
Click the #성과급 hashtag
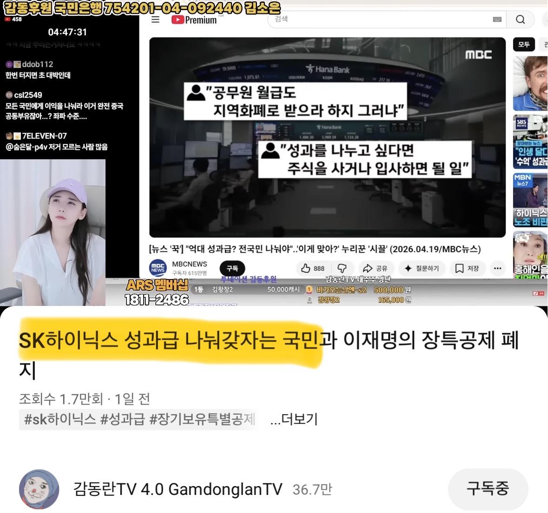(122, 419)
